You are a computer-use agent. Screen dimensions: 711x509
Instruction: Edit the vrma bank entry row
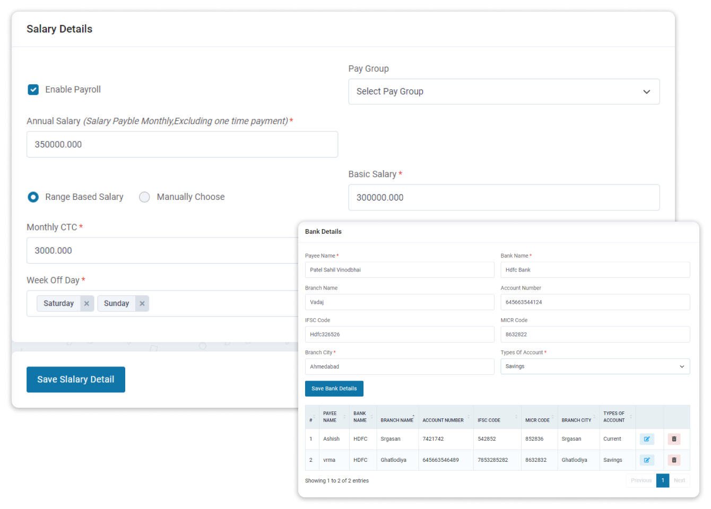tap(646, 460)
